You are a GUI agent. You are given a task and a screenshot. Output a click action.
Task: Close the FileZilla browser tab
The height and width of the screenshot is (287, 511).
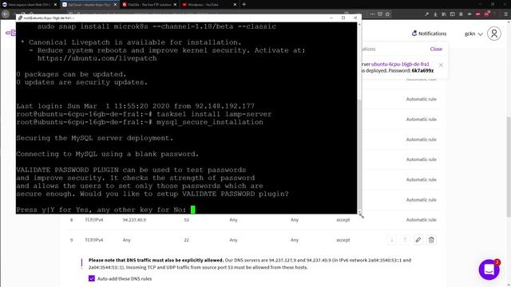[175, 5]
